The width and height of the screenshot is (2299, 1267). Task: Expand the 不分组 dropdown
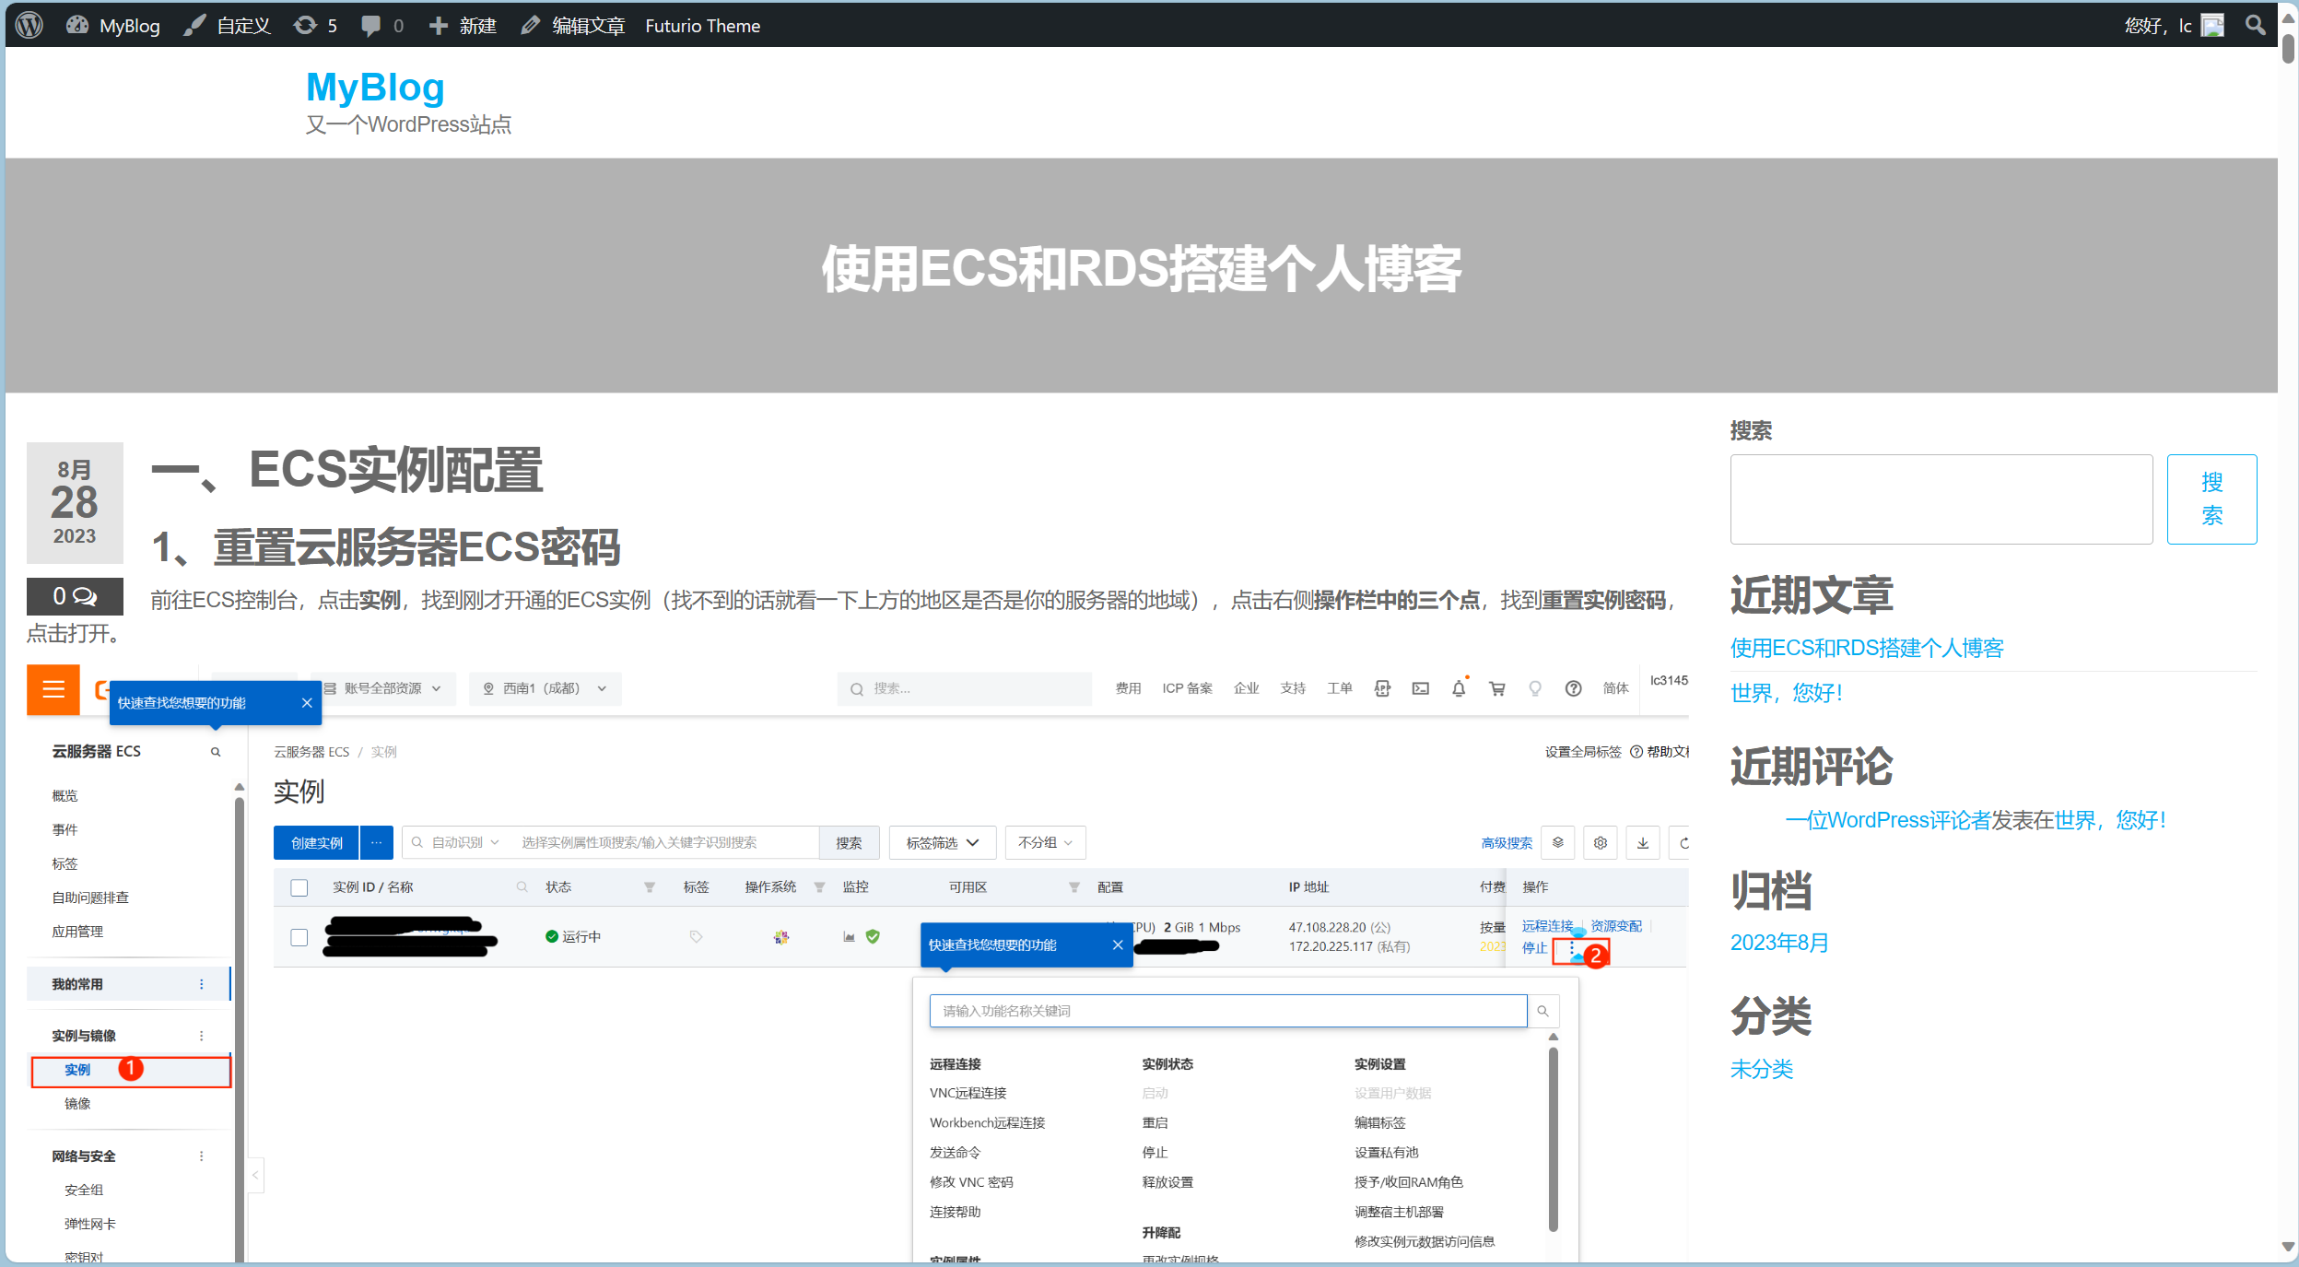pyautogui.click(x=1045, y=843)
